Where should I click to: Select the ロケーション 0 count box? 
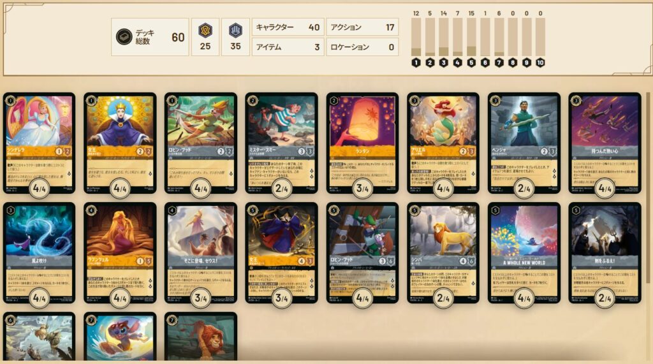362,47
